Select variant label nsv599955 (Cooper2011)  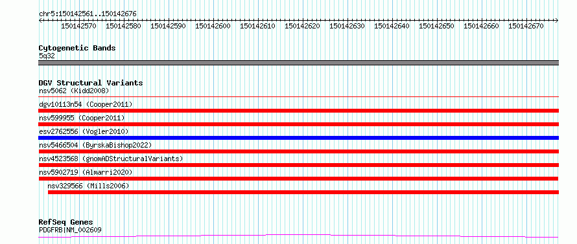[x=82, y=118]
